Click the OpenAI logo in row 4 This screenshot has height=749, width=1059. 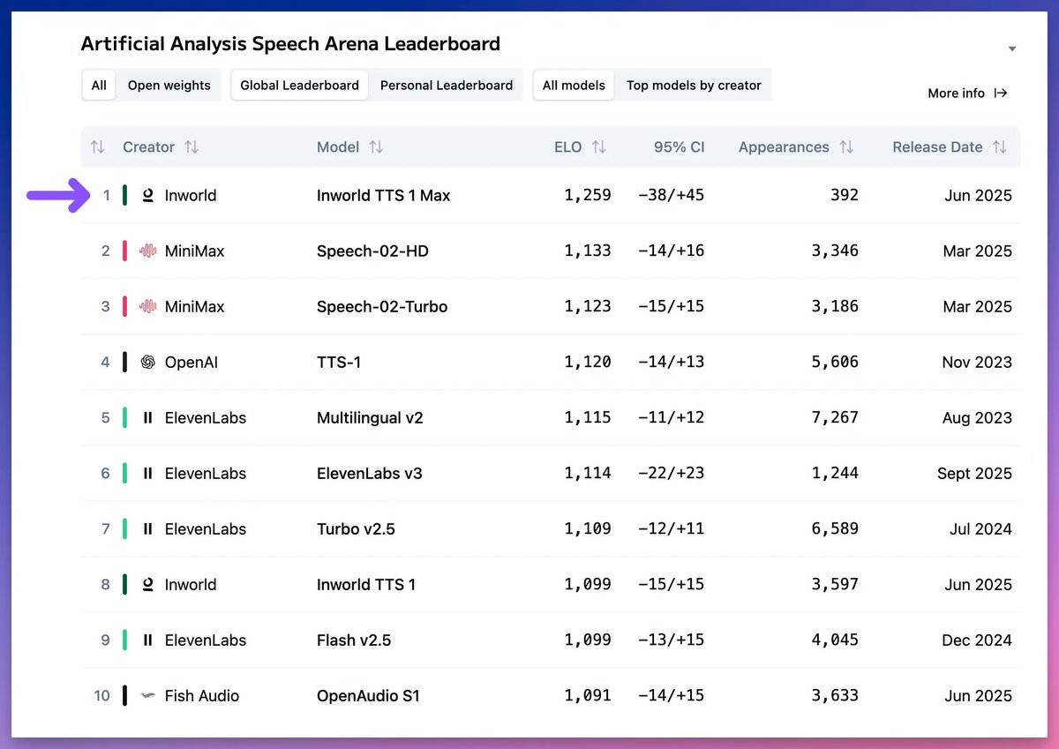pyautogui.click(x=147, y=362)
